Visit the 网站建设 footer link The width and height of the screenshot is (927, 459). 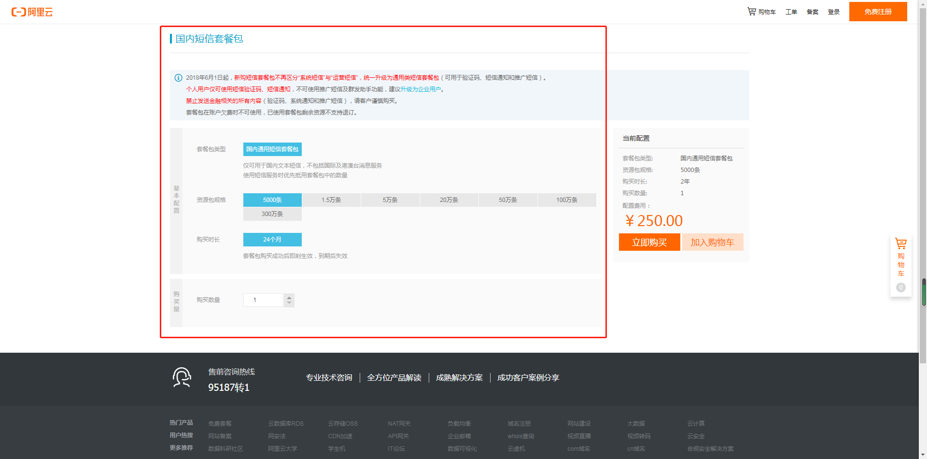pos(579,424)
